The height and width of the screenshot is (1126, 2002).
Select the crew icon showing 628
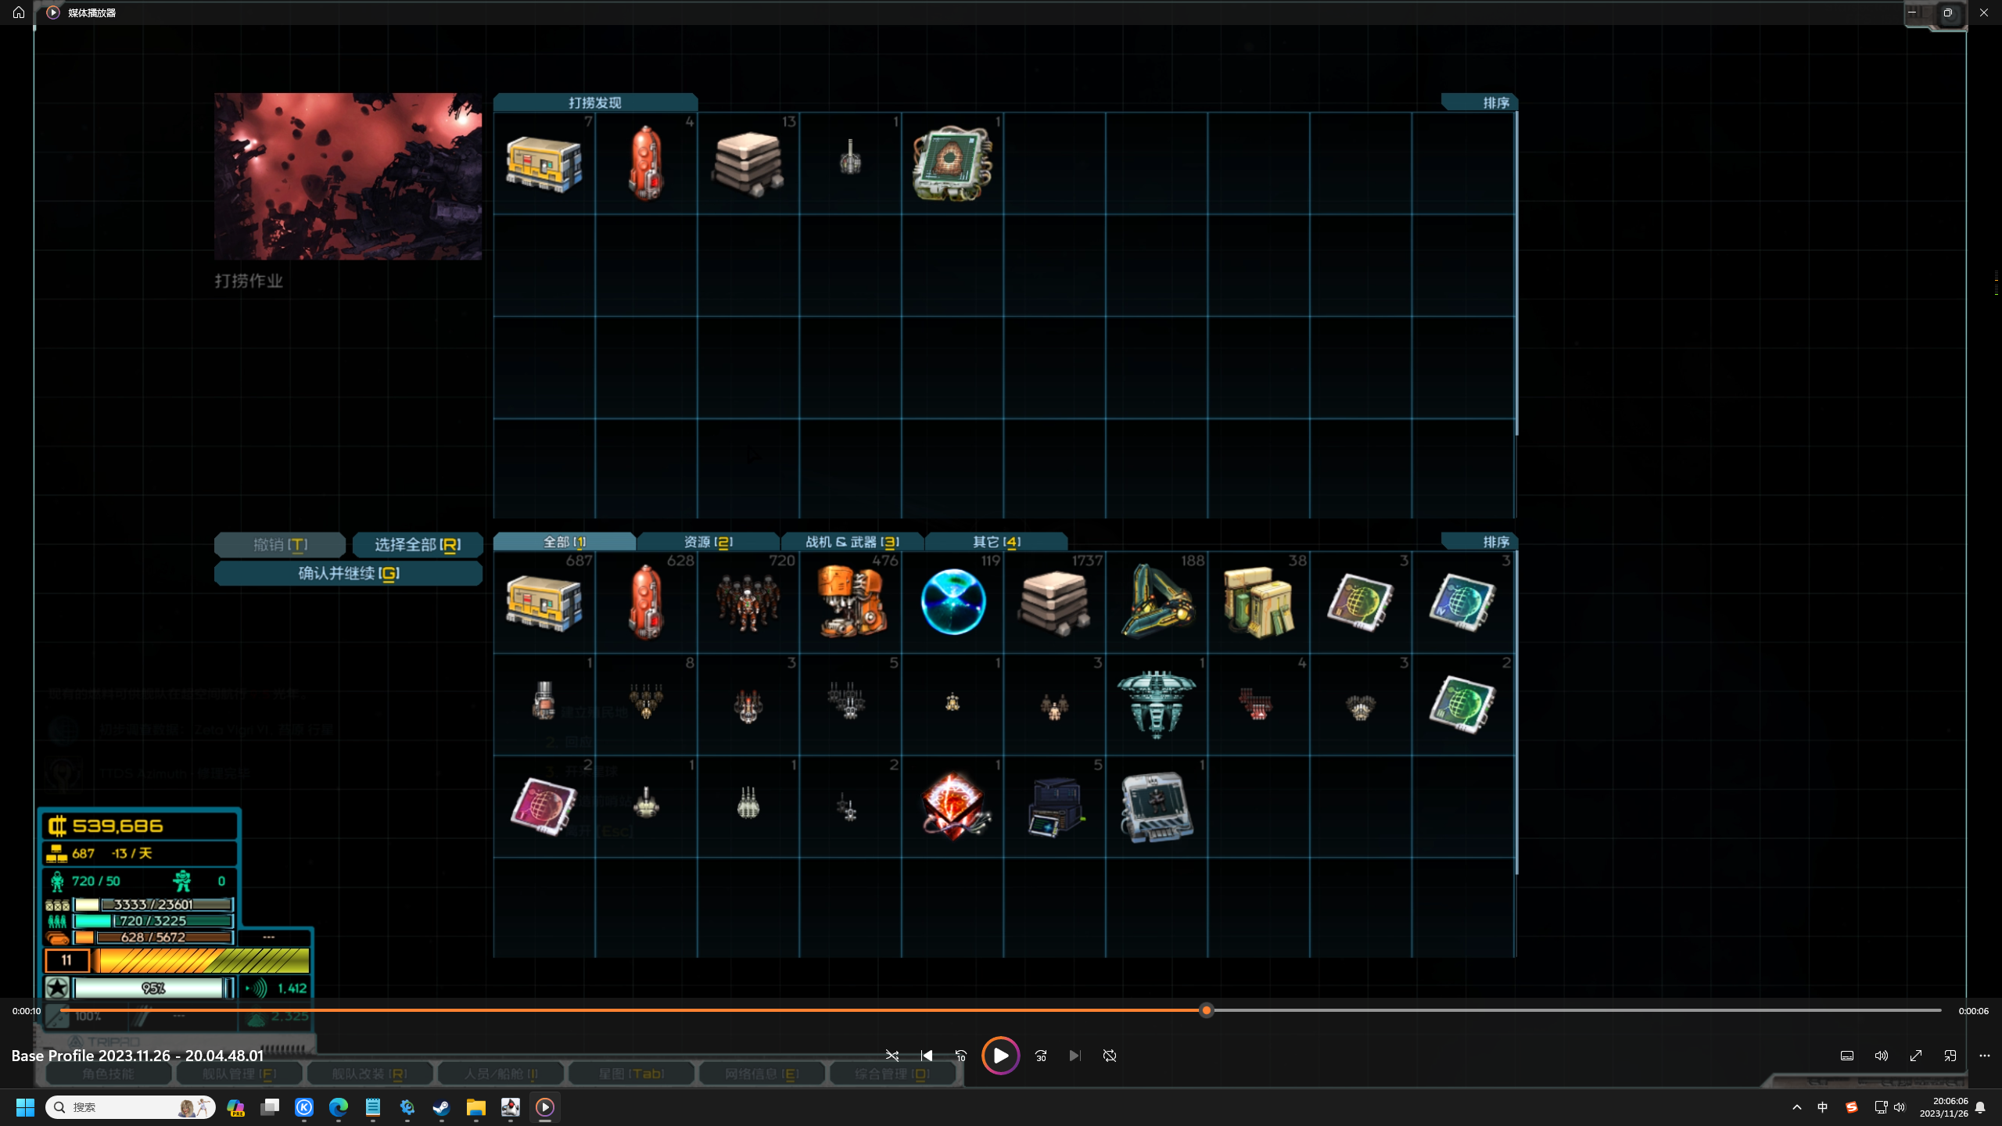pyautogui.click(x=748, y=602)
